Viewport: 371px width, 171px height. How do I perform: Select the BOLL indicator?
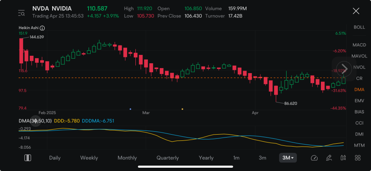pos(359,27)
